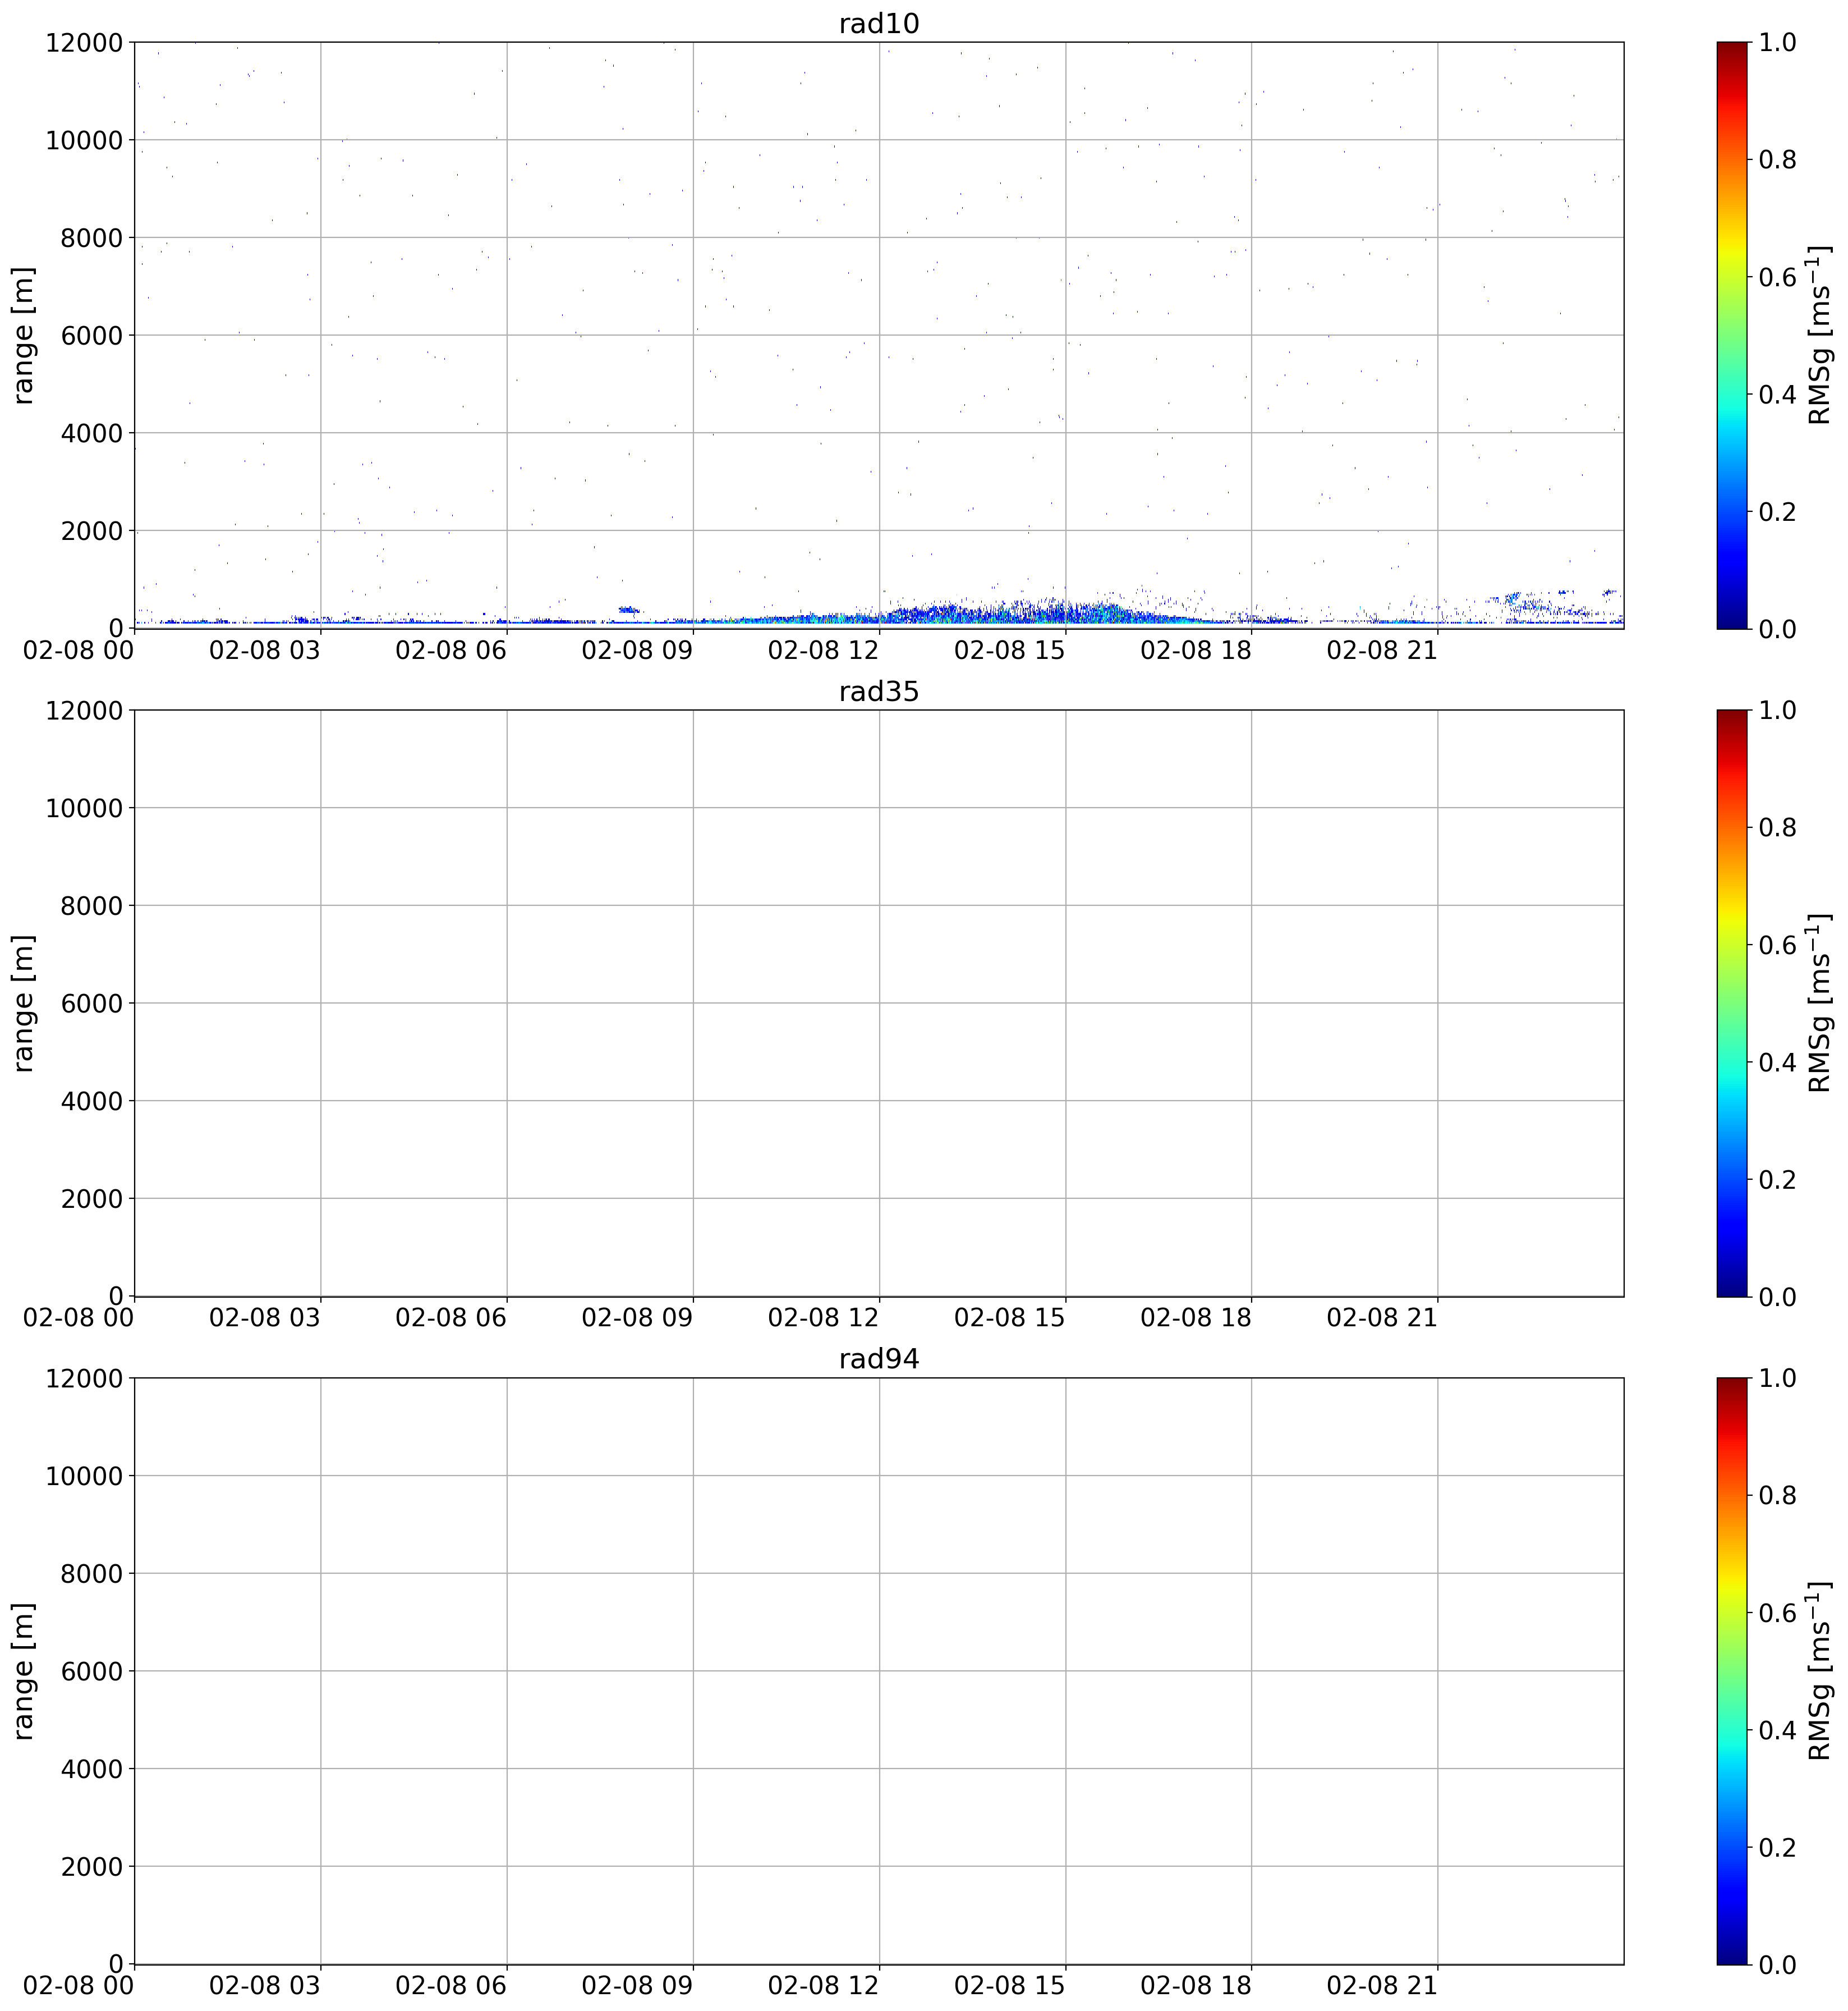
Task: Select the rad35 'range [m]' axis label
Action: (23, 1002)
